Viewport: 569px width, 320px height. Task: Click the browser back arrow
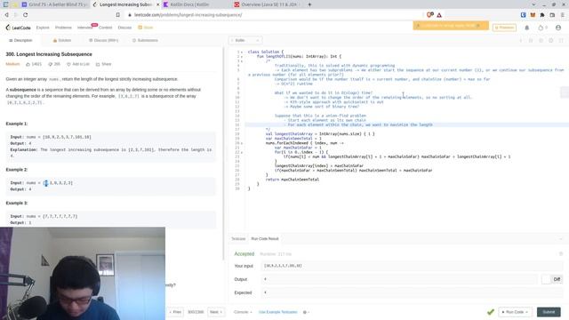(6, 15)
